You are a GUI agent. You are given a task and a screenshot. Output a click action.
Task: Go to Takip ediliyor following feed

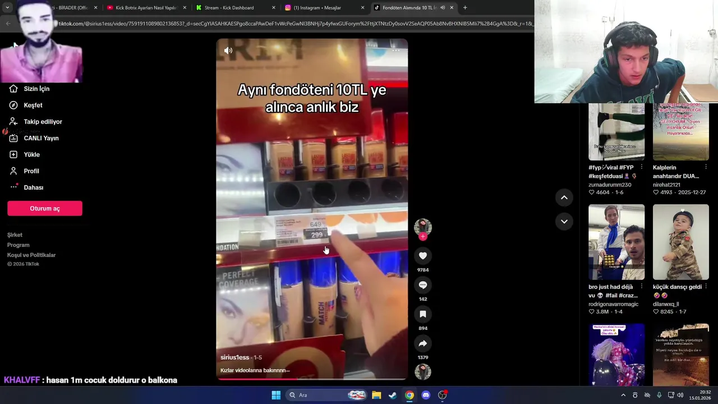click(x=35, y=122)
